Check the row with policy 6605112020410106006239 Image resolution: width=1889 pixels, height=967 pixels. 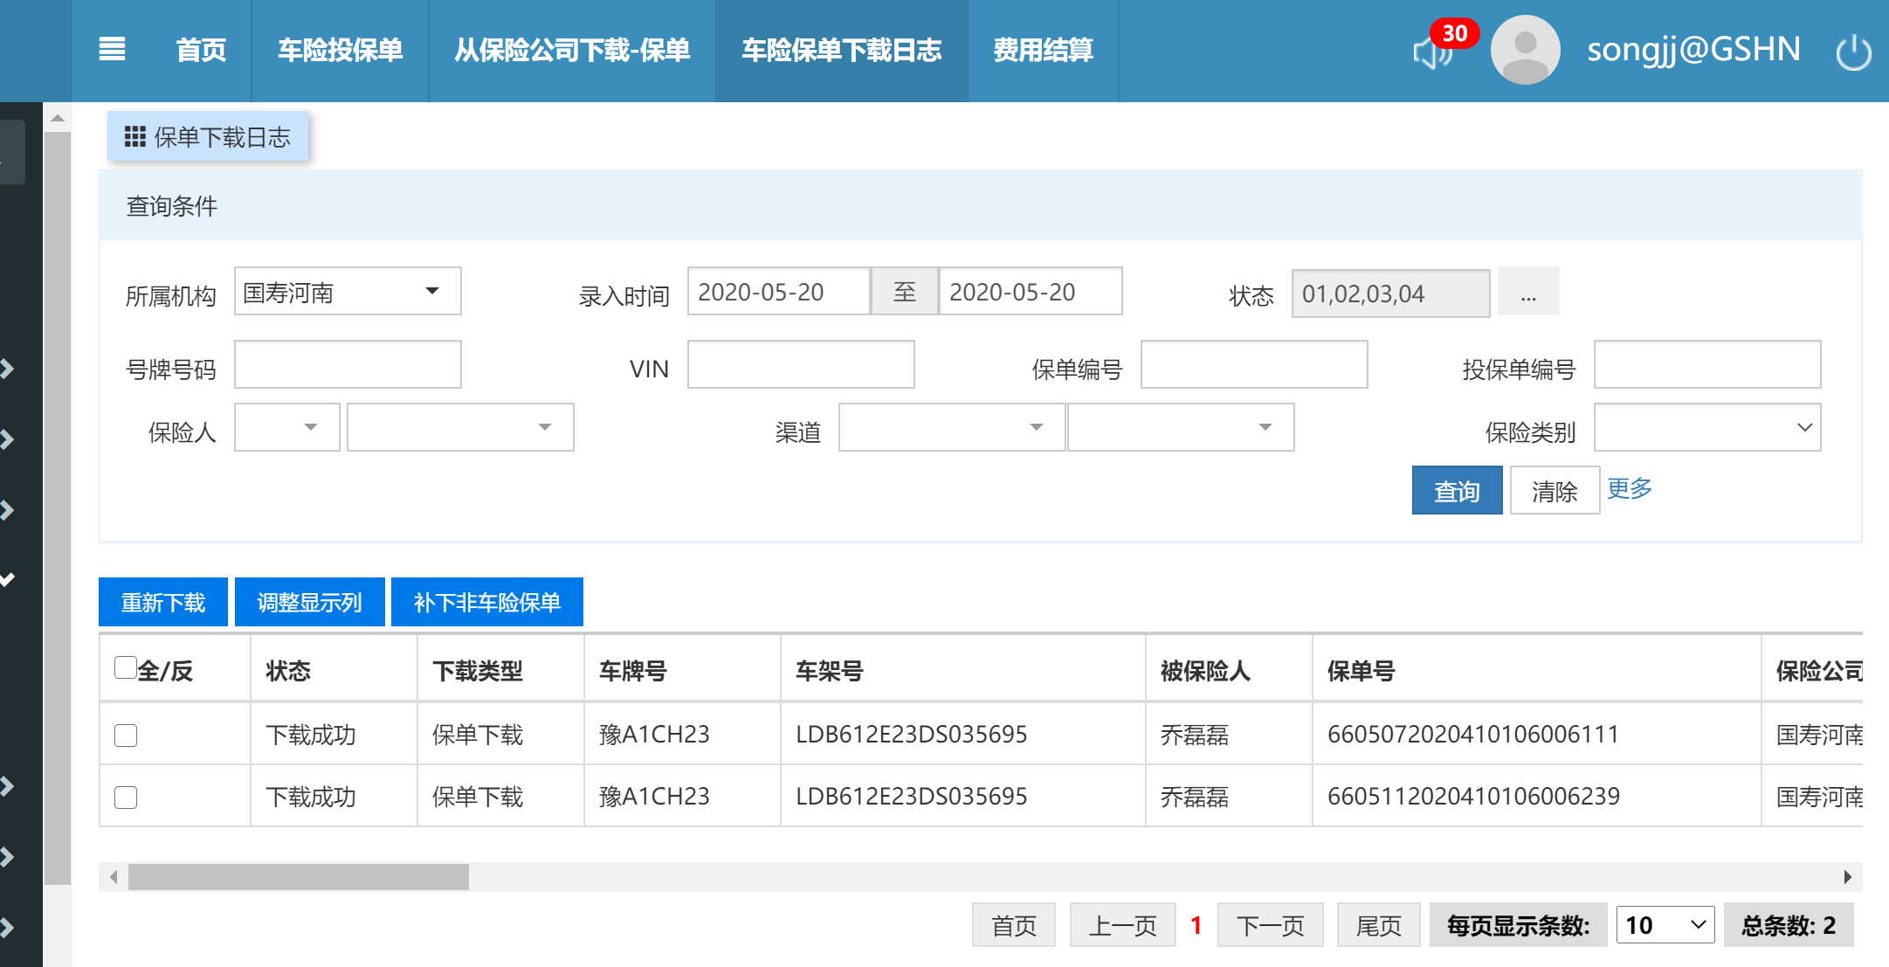126,798
